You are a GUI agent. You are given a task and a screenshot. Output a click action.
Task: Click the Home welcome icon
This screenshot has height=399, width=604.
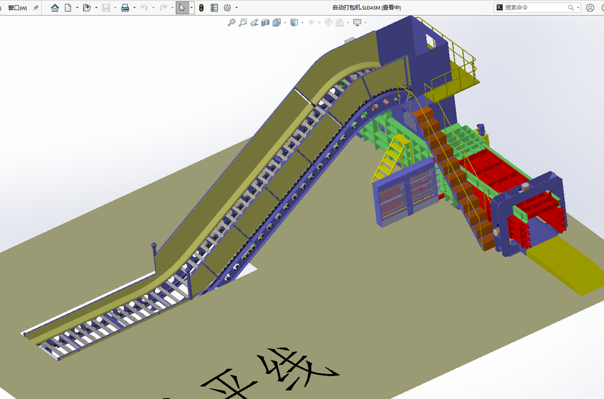click(x=55, y=8)
